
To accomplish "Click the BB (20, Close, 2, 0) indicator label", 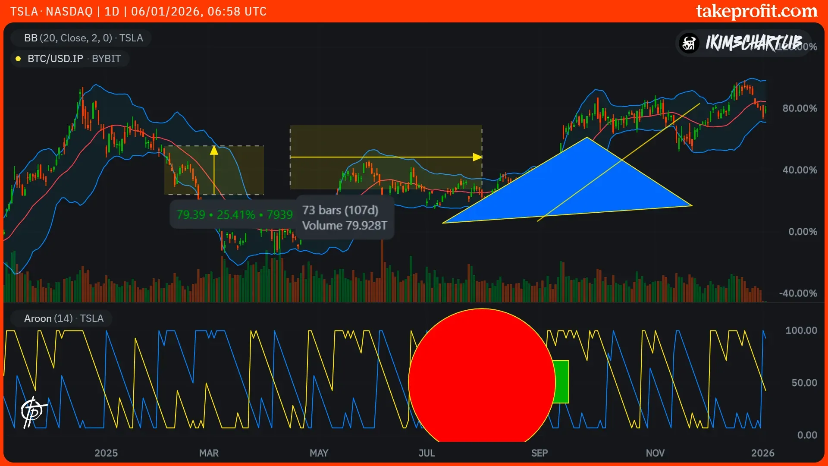I will click(x=83, y=38).
